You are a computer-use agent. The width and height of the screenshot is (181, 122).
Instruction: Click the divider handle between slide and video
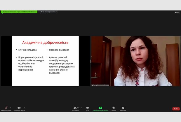(x=90, y=61)
